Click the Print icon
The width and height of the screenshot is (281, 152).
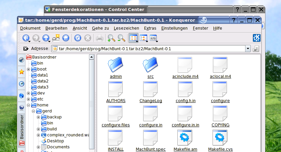(99, 38)
